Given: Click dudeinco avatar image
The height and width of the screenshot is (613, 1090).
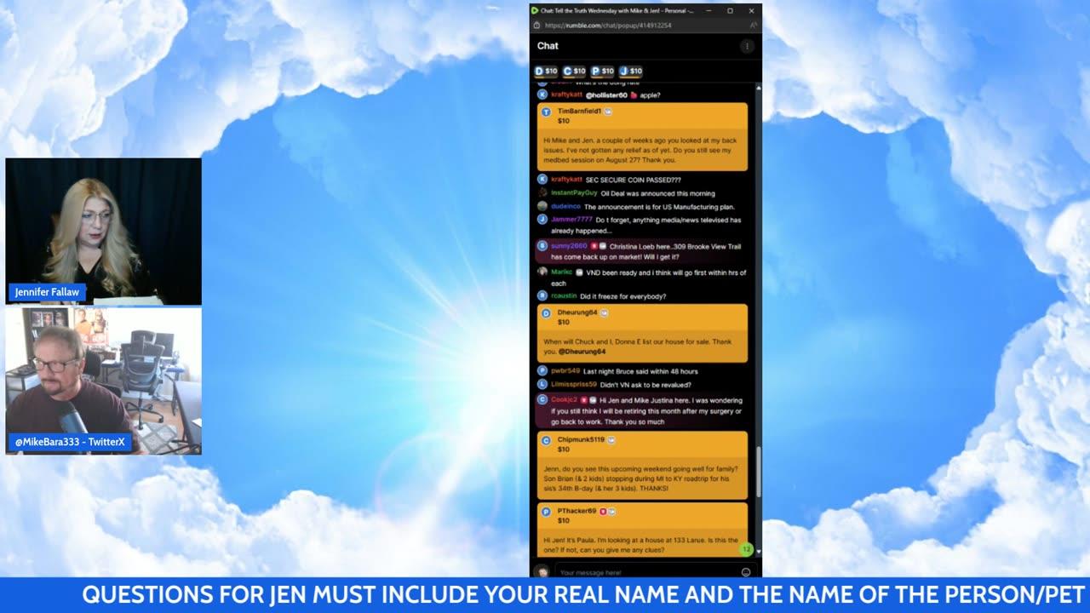Looking at the screenshot, I should pyautogui.click(x=542, y=207).
